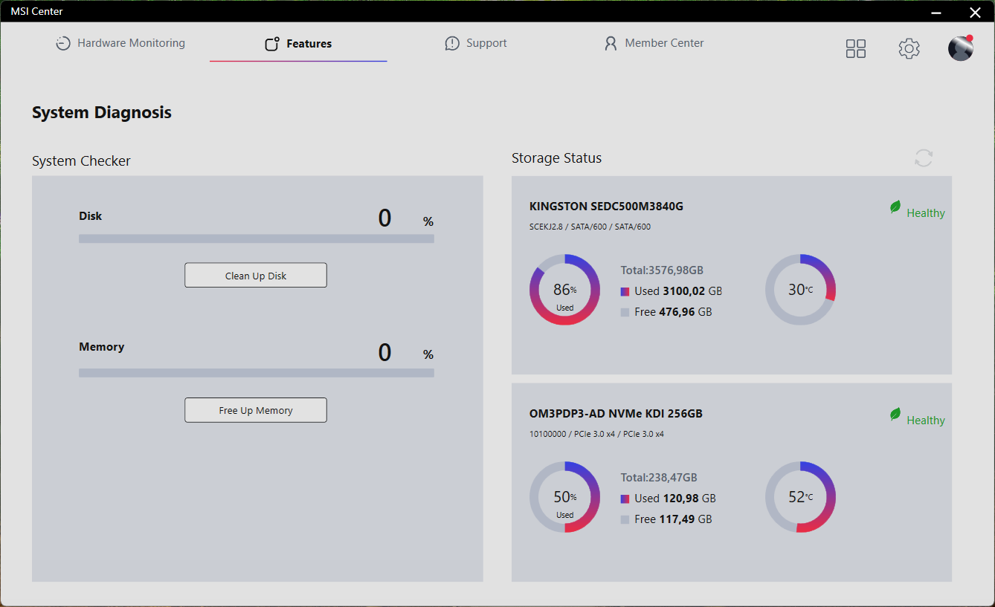
Task: Switch to the Hardware Monitoring tab
Action: click(120, 43)
